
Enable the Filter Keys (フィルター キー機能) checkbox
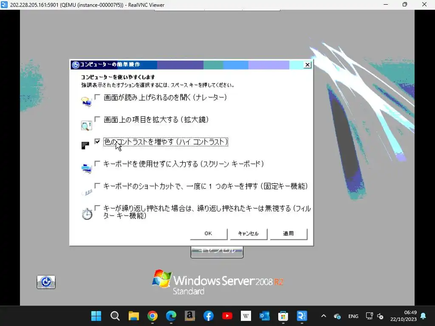97,208
